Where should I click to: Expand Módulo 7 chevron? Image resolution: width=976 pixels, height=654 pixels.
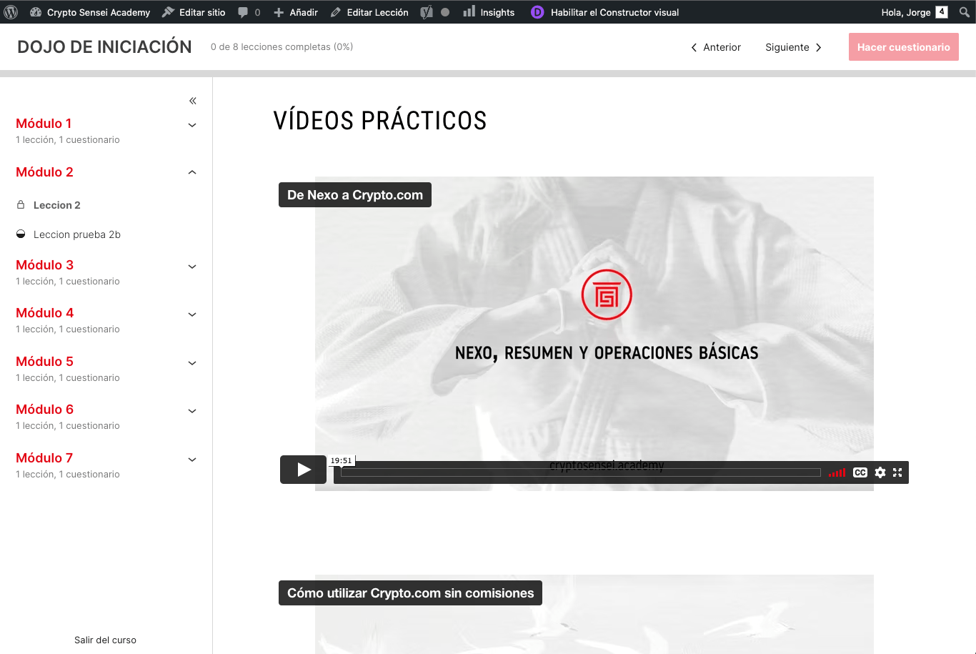pyautogui.click(x=192, y=460)
